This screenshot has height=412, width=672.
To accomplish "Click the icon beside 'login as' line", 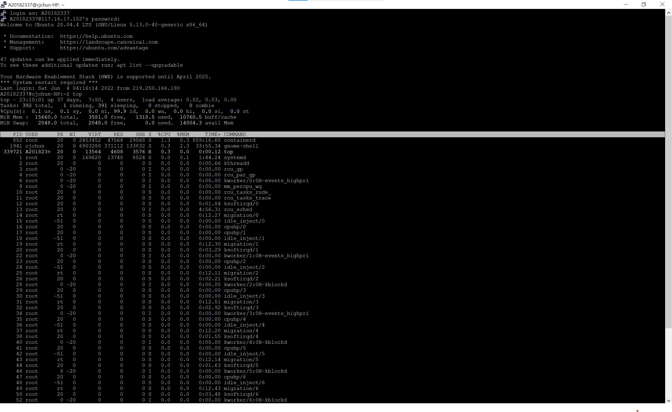I will [x=3, y=13].
